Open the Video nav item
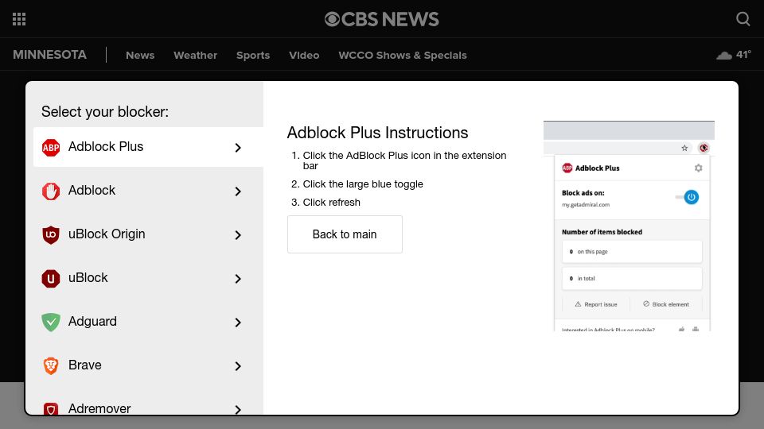The width and height of the screenshot is (764, 429). click(x=304, y=55)
